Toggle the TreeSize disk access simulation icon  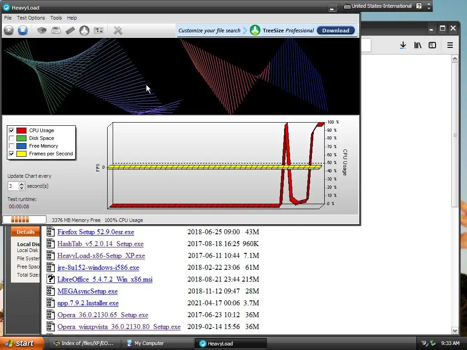[x=84, y=30]
